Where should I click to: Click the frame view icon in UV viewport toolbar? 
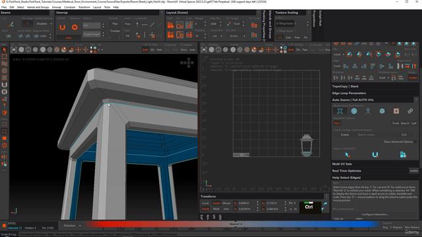click(x=204, y=49)
